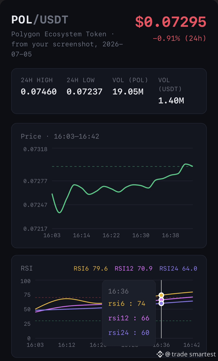Image resolution: width=218 pixels, height=361 pixels.
Task: Click the 16:42 time label on RSI chart
Action: click(191, 345)
